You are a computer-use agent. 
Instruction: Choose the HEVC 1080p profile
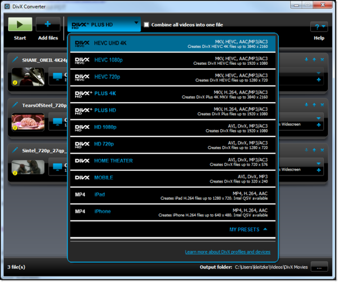coord(173,61)
